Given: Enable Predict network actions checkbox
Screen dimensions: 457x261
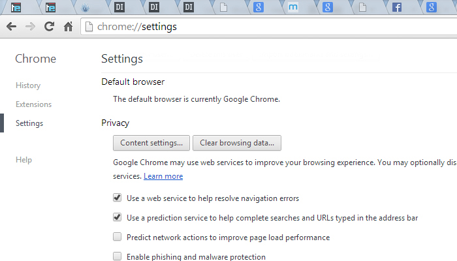Looking at the screenshot, I should pos(117,237).
